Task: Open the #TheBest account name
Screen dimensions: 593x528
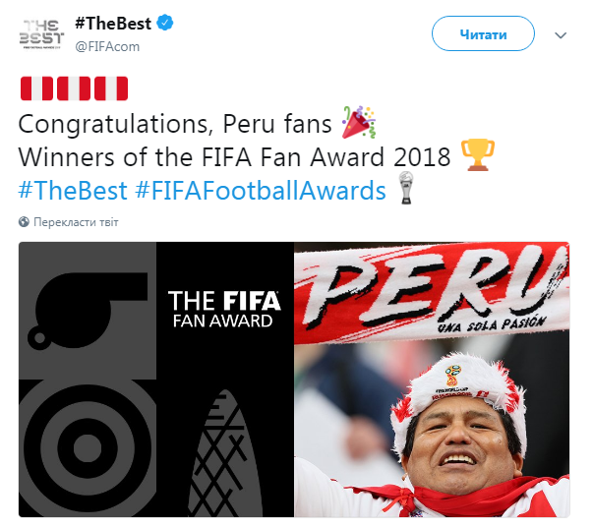Action: (112, 25)
